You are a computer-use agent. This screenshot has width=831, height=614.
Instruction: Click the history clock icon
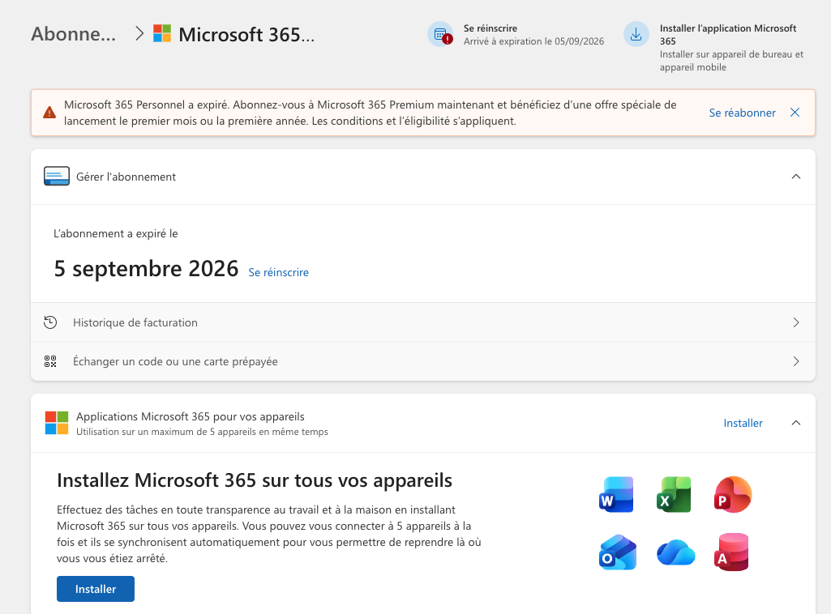click(50, 322)
